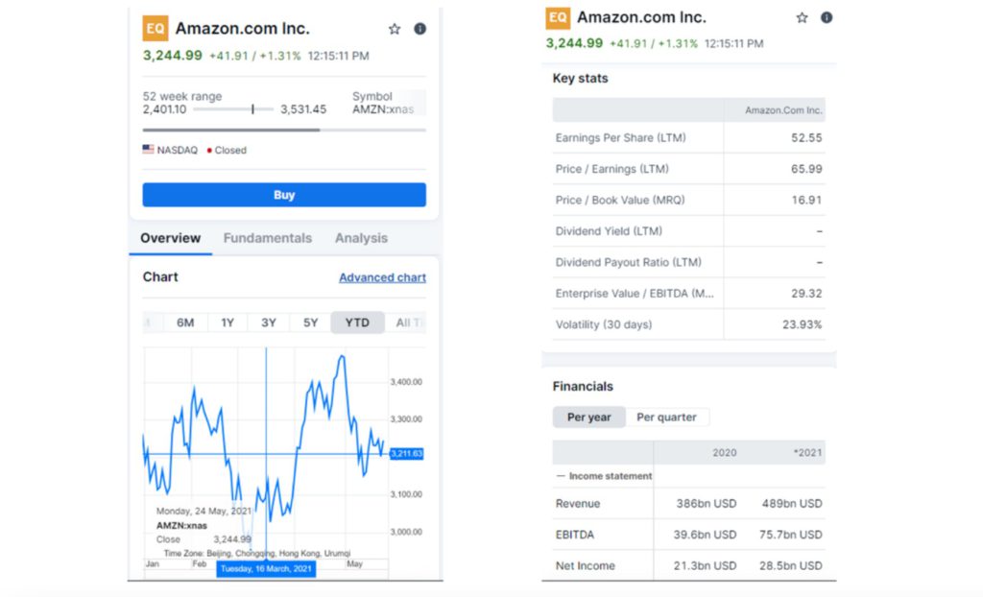Click the EQ badge beside right Amazon title
Viewport: 983px width, 597px height.
558,17
